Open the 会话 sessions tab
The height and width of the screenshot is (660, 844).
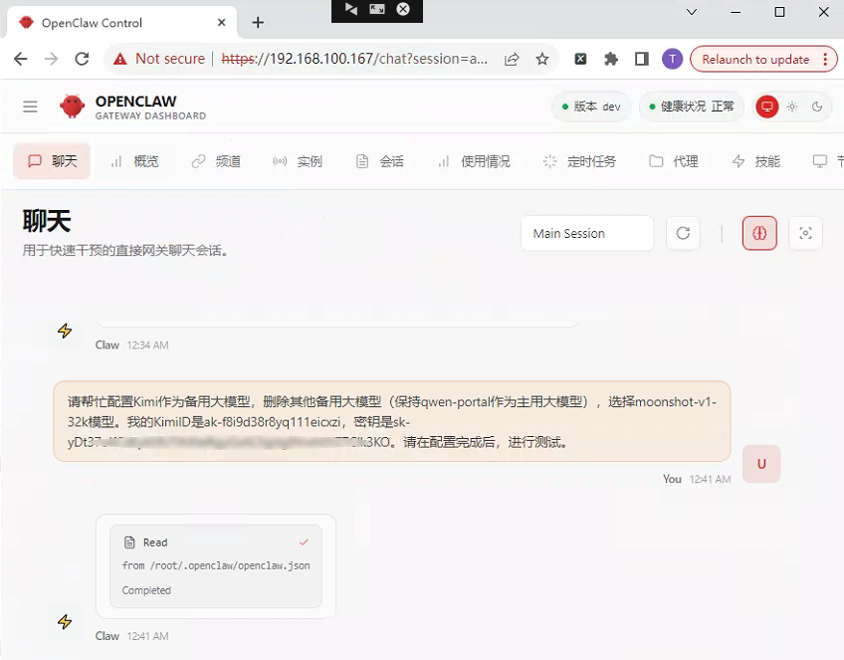click(379, 161)
